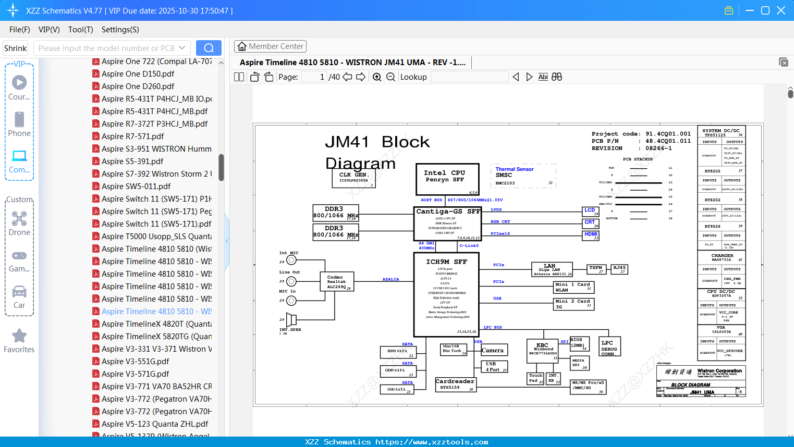Click the Lookup text field
The width and height of the screenshot is (794, 447).
469,77
